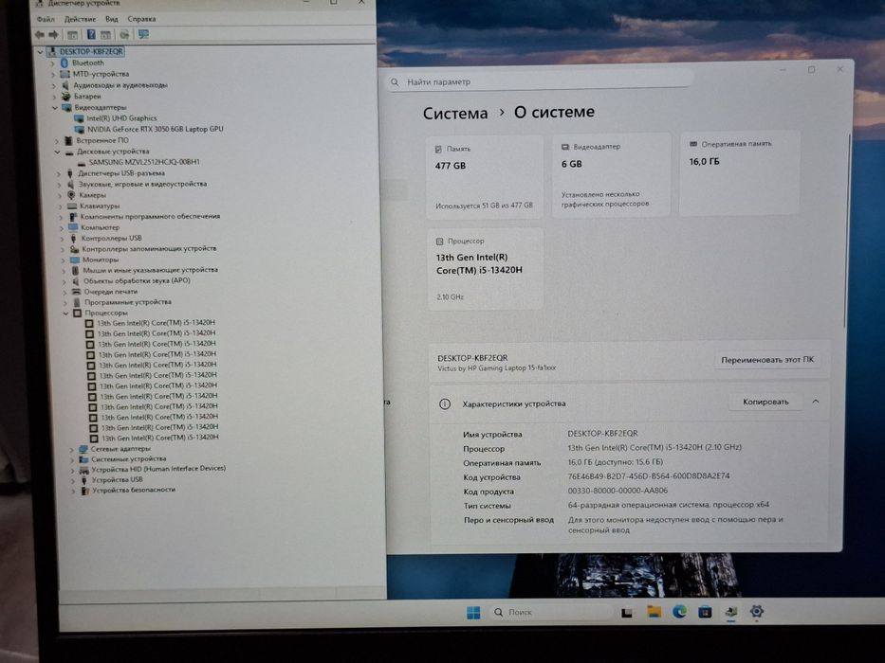This screenshot has height=663, width=885.
Task: Expand the Сетевые адаптеры node
Action: coord(71,449)
